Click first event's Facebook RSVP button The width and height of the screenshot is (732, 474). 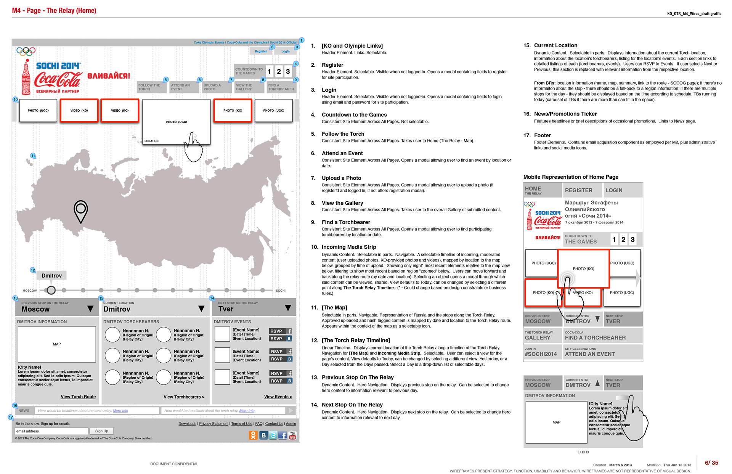pos(280,331)
